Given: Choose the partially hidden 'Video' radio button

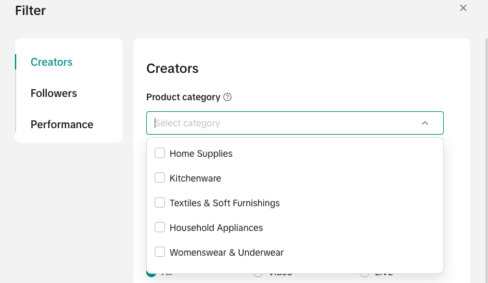Looking at the screenshot, I should (258, 274).
